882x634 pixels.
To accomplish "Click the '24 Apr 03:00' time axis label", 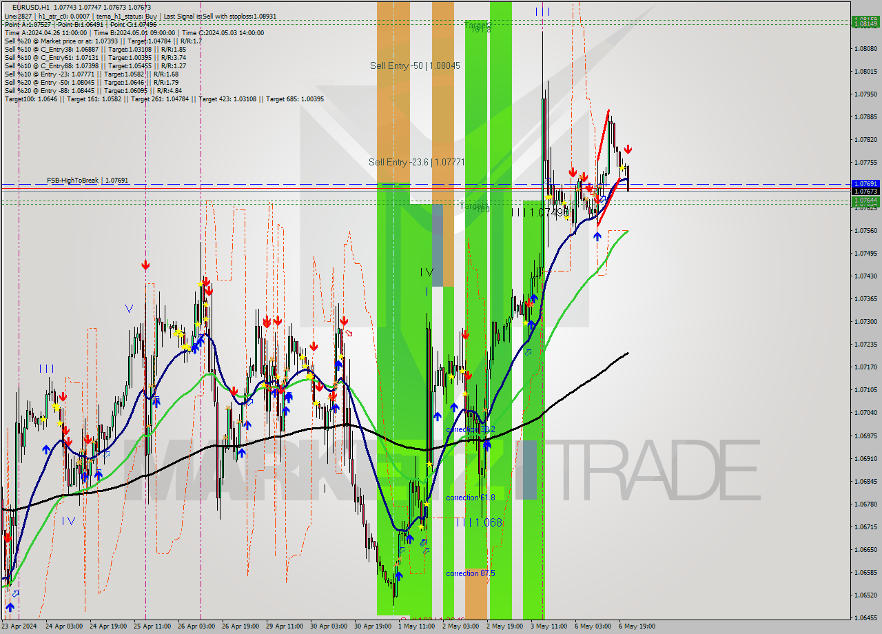I will click(x=63, y=626).
